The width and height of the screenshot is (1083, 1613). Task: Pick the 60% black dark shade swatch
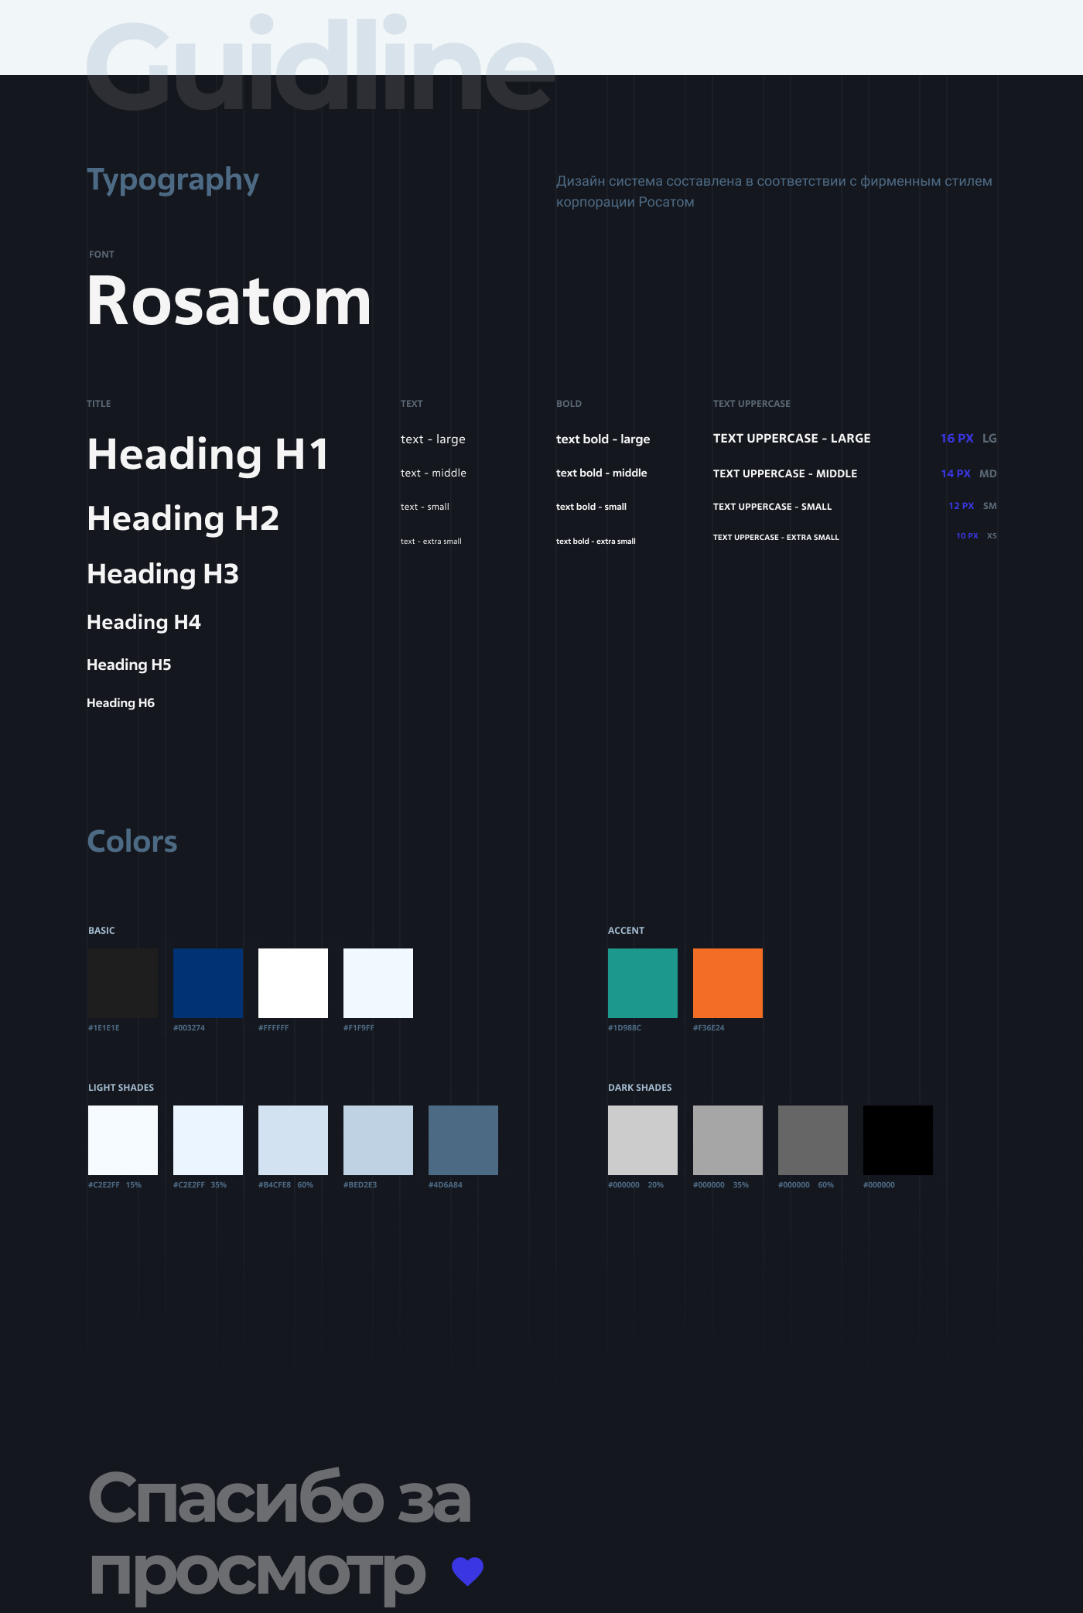point(813,1140)
